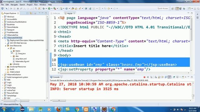This screenshot has width=200, height=112.
Task: Toggle Pin Console icon
Action: 174,77
